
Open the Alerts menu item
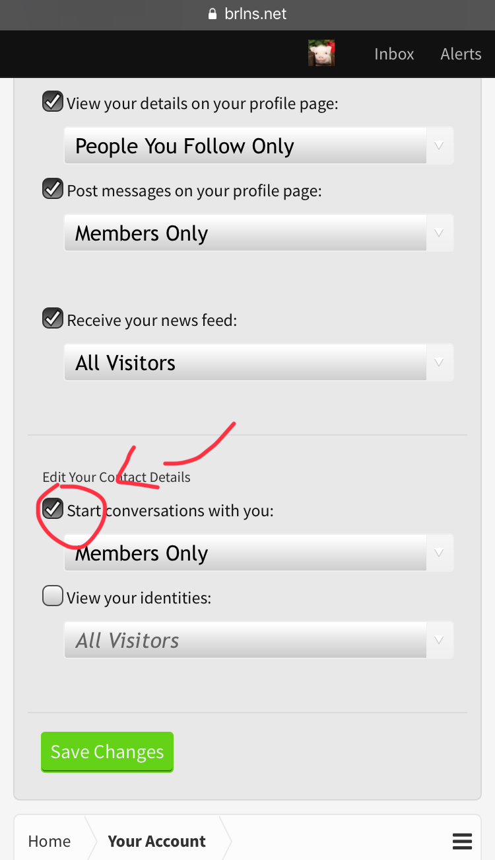[x=461, y=54]
